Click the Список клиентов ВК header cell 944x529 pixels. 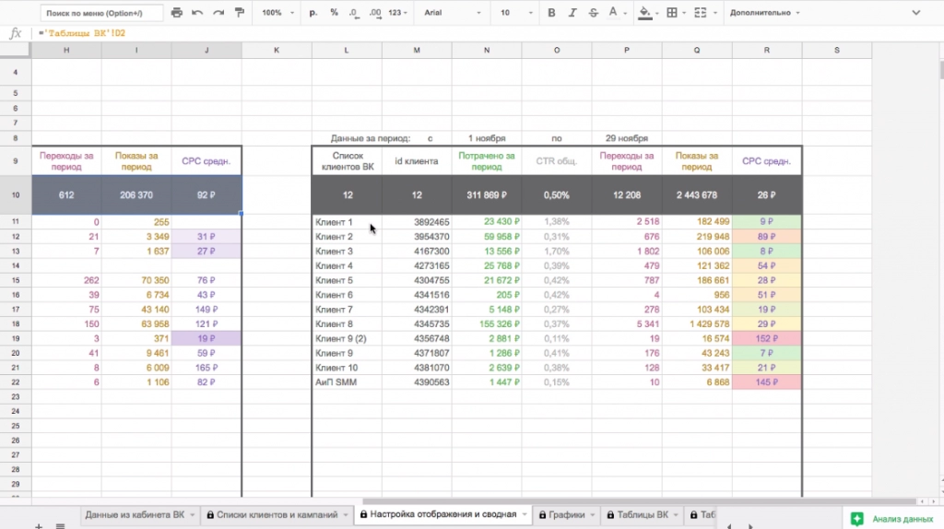pos(347,161)
